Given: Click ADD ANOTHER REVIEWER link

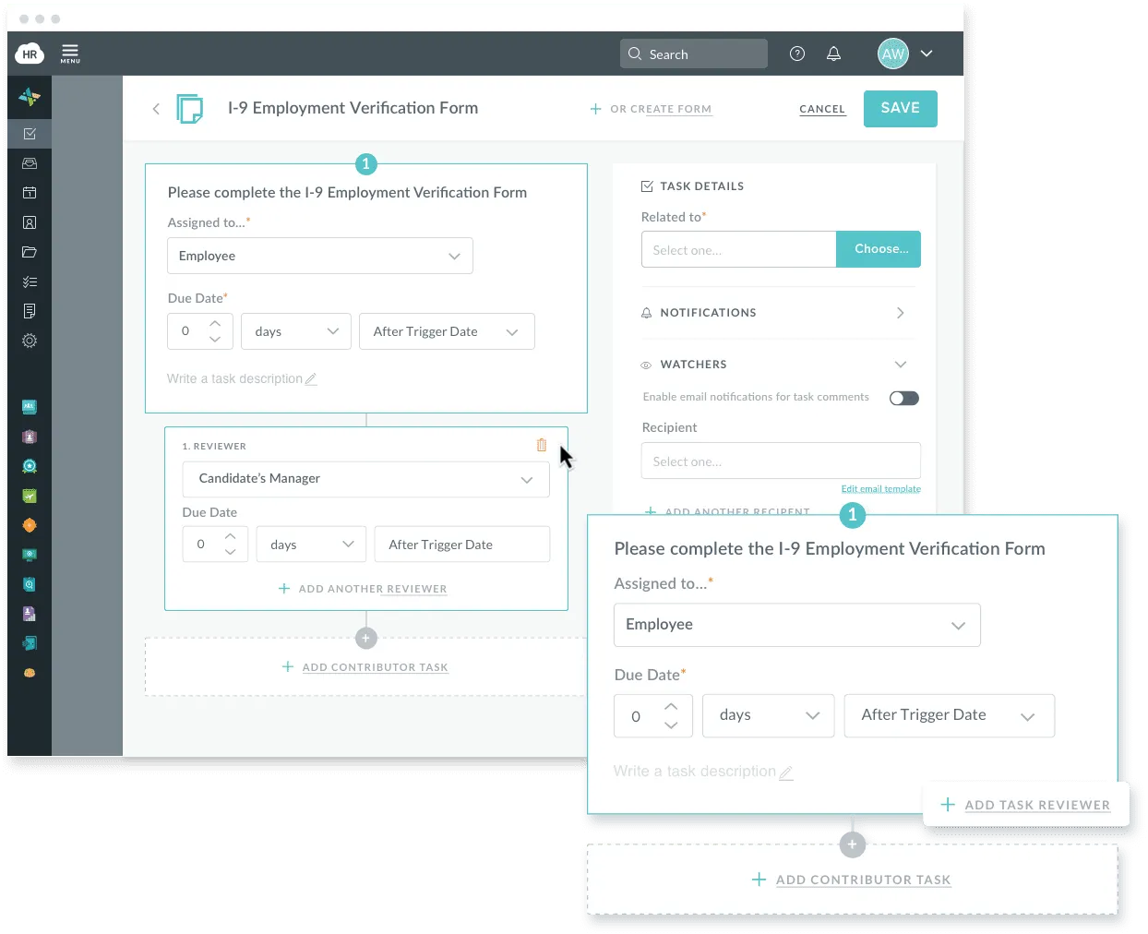Looking at the screenshot, I should point(363,589).
